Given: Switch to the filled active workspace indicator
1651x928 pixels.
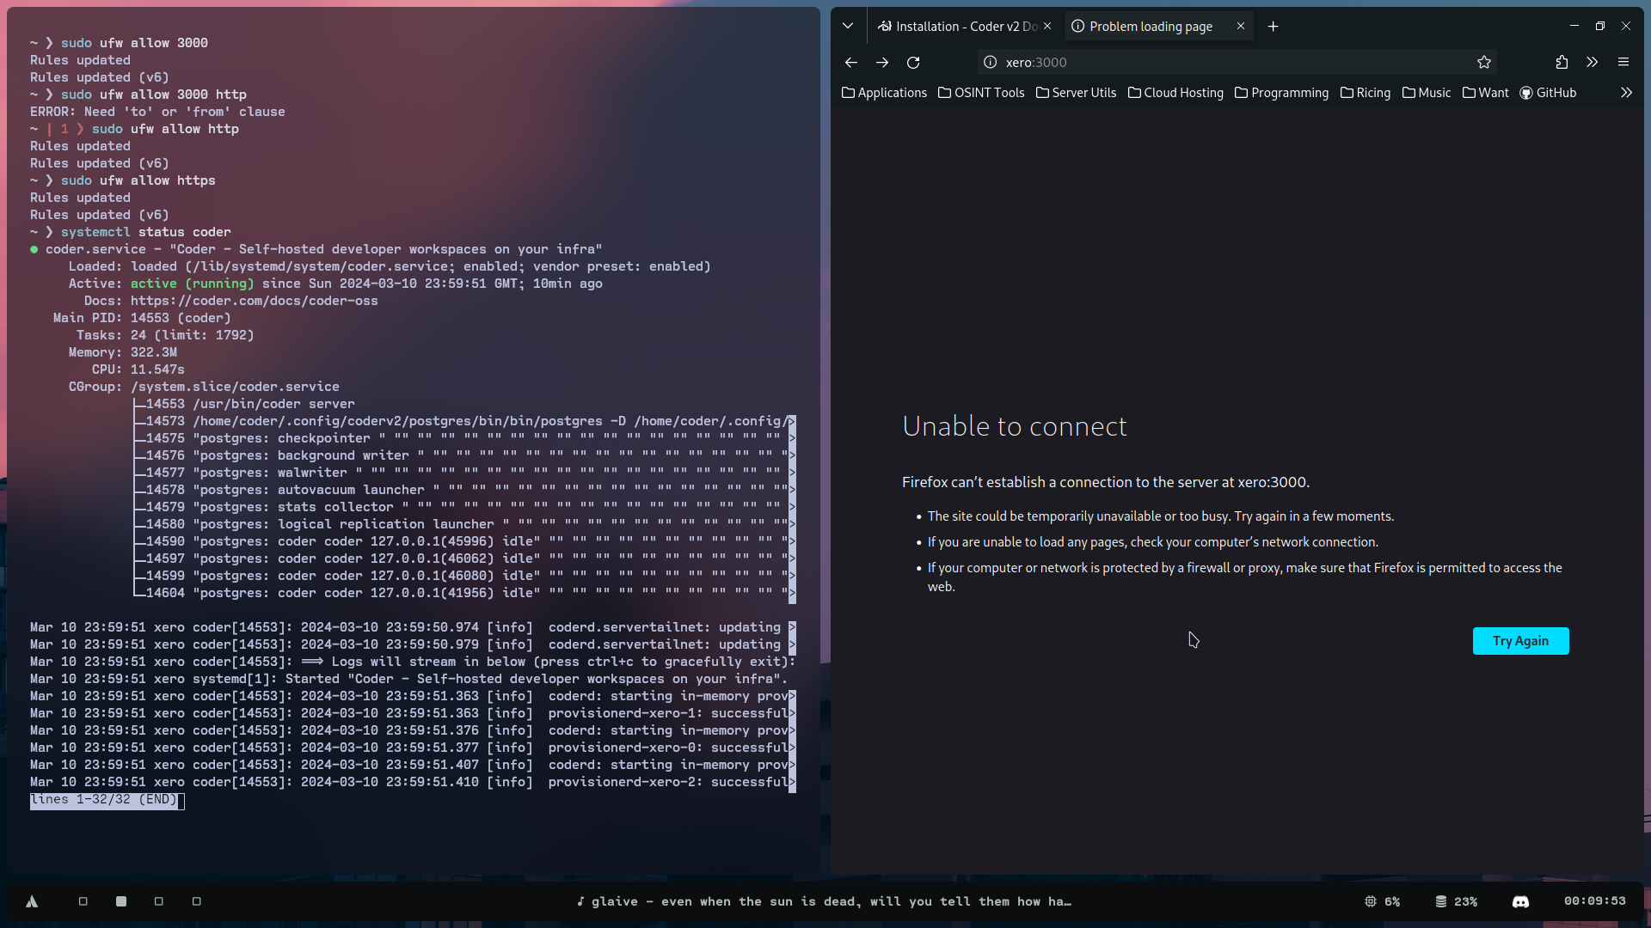Looking at the screenshot, I should pos(120,901).
